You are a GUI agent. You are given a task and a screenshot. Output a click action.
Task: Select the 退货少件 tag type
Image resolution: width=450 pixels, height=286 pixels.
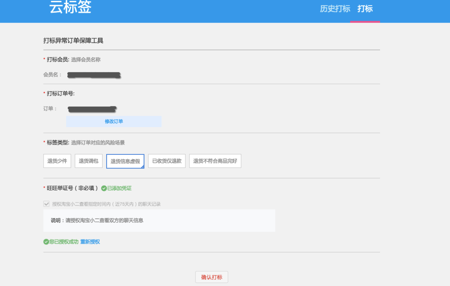[57, 161]
